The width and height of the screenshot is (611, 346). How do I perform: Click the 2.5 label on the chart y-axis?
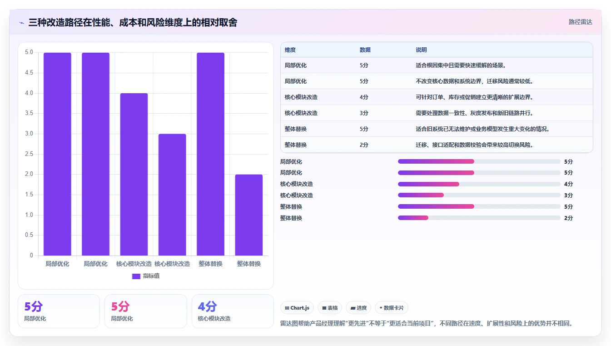(x=29, y=154)
